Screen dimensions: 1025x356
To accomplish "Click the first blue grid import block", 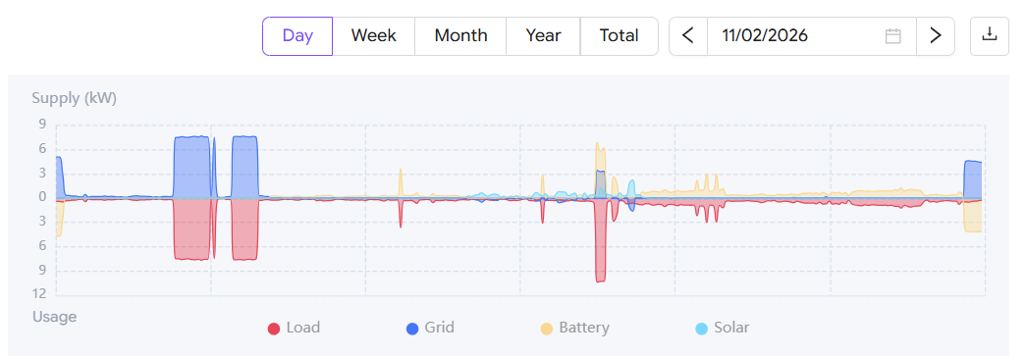I will [x=191, y=167].
